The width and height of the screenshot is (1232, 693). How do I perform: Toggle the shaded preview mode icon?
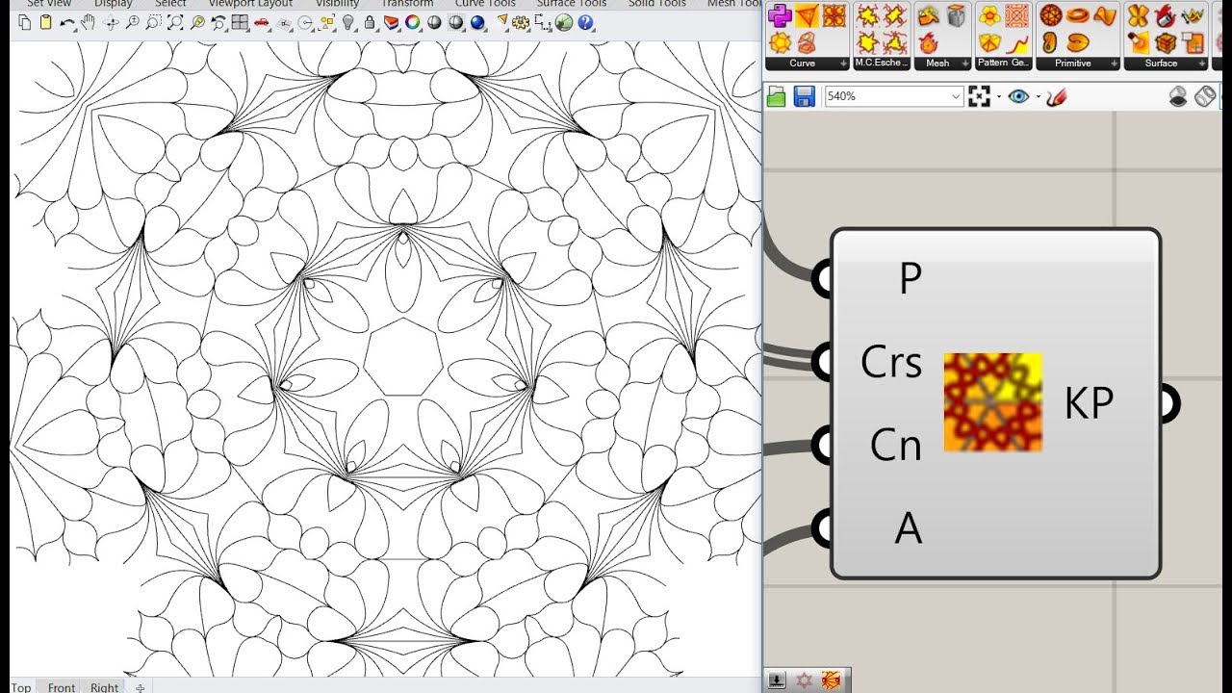(1178, 96)
